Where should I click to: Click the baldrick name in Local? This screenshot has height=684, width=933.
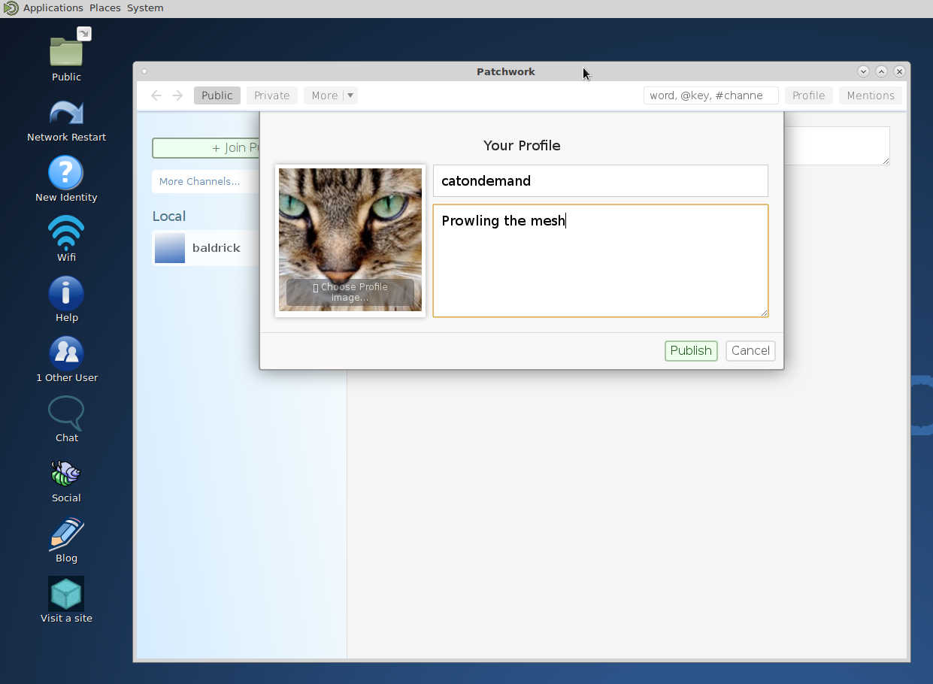(x=217, y=248)
